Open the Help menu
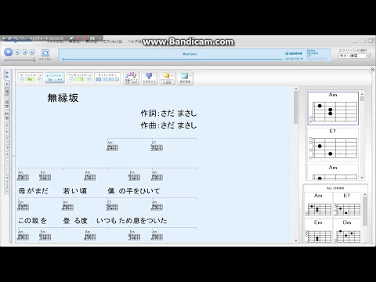 pyautogui.click(x=134, y=42)
